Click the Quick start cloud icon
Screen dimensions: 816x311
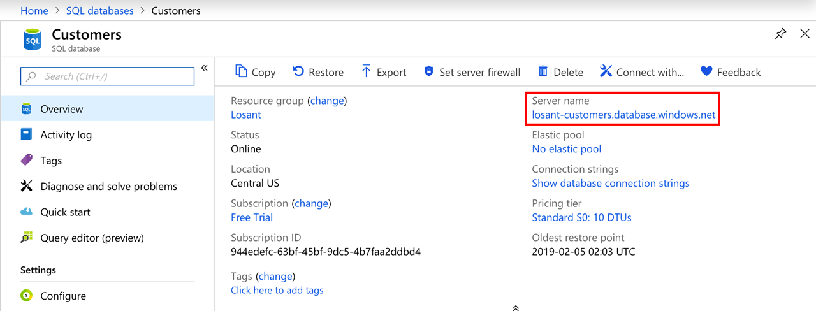[x=26, y=212]
